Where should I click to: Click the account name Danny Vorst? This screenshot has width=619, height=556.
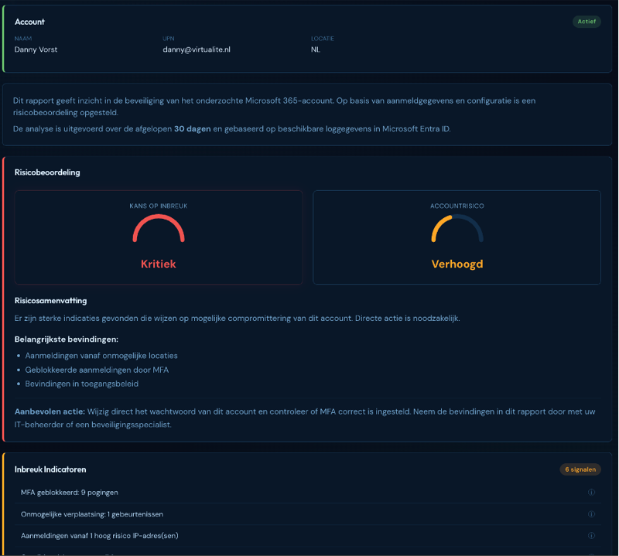point(35,49)
